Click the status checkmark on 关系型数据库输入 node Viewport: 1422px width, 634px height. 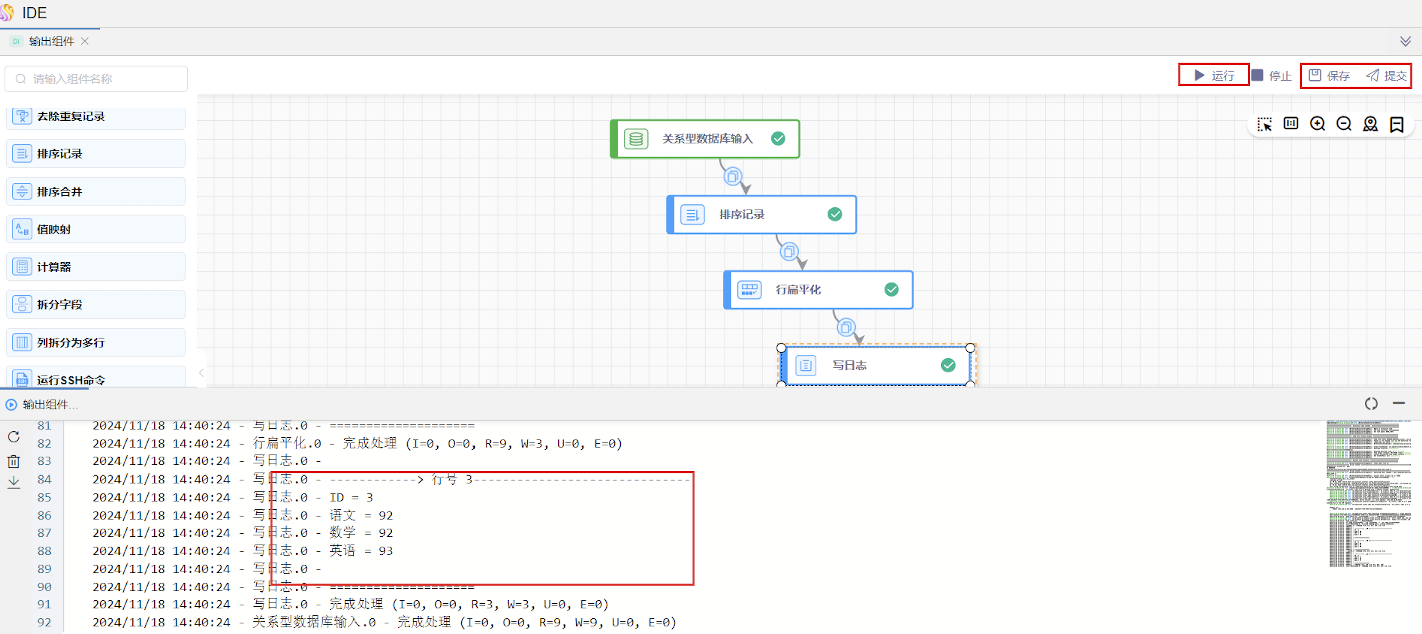[x=778, y=139]
